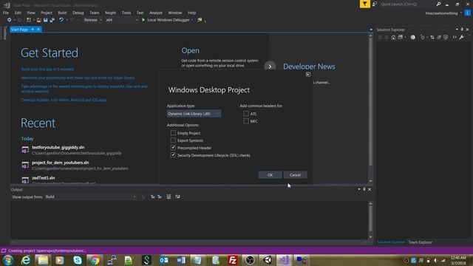Open the Build menu
This screenshot has height=266, width=473.
point(62,13)
